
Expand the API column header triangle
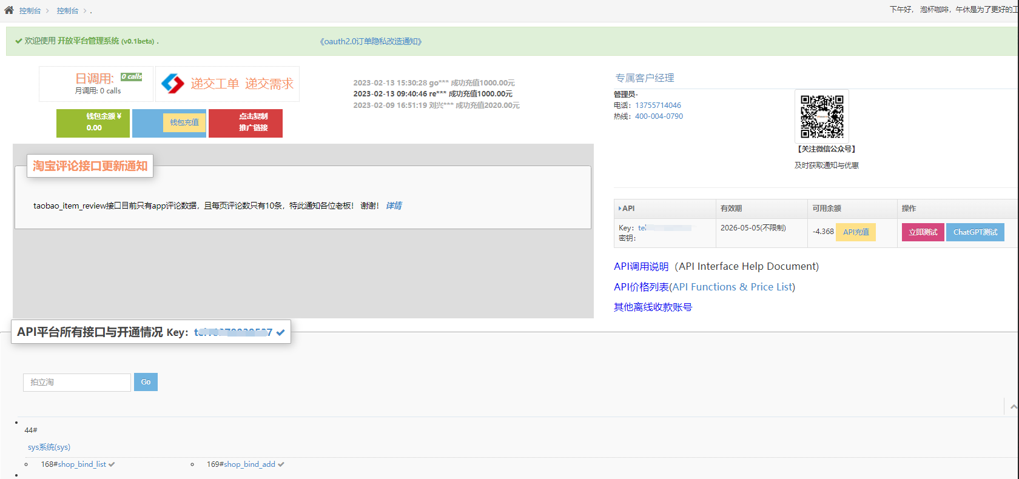coord(619,209)
